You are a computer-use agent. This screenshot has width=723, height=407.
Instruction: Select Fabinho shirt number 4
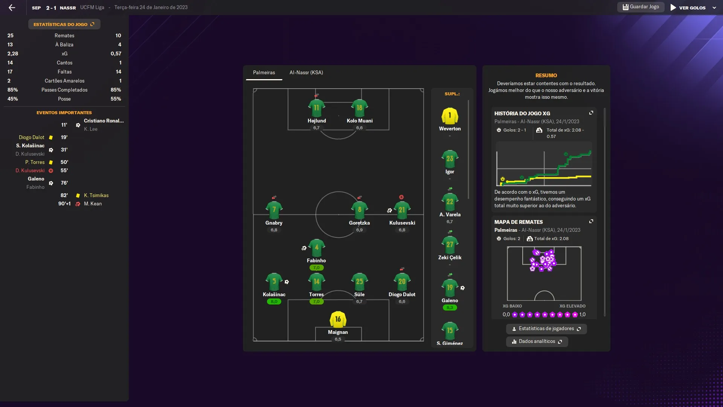click(316, 248)
